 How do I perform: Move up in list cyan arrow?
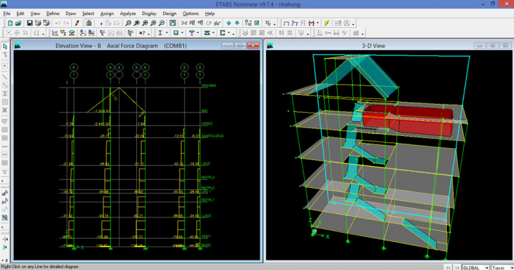tap(229, 23)
